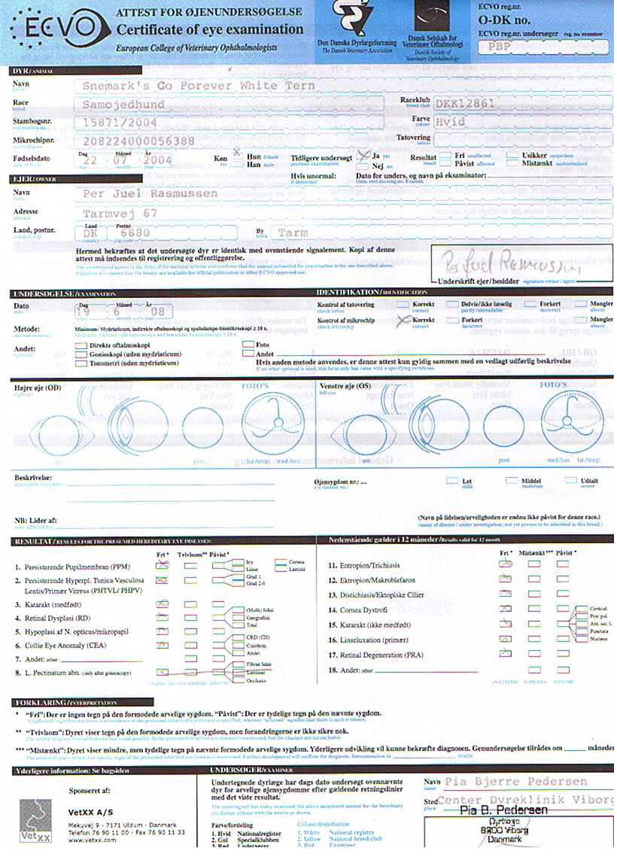This screenshot has height=857, width=617.
Task: Check the Let (mild) severity box
Action: pos(452,481)
